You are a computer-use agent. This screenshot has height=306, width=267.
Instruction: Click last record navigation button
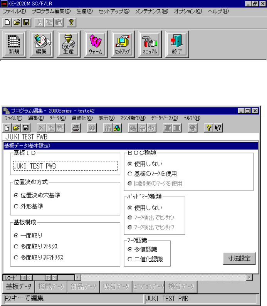(54, 277)
